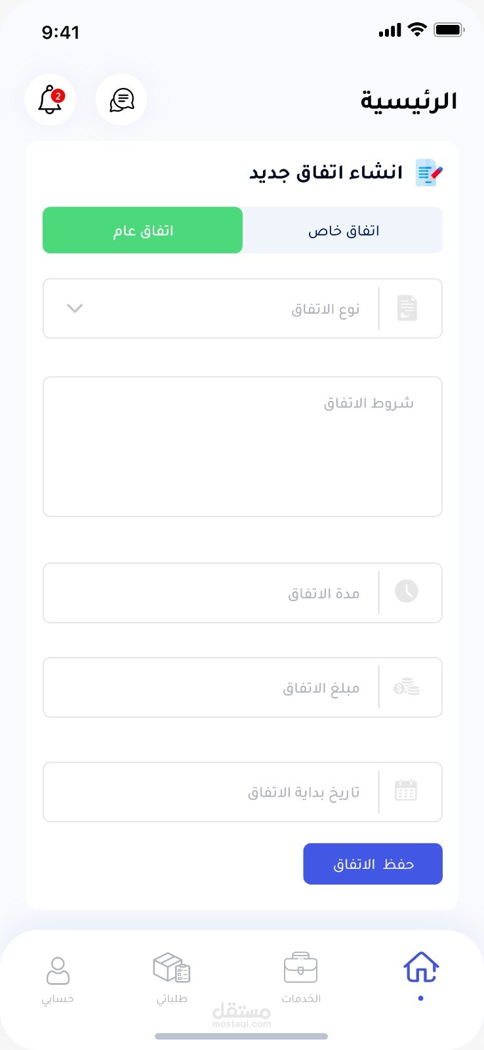Click the calendar icon beside تاريخ بداية الاتفاق
484x1050 pixels.
point(406,790)
